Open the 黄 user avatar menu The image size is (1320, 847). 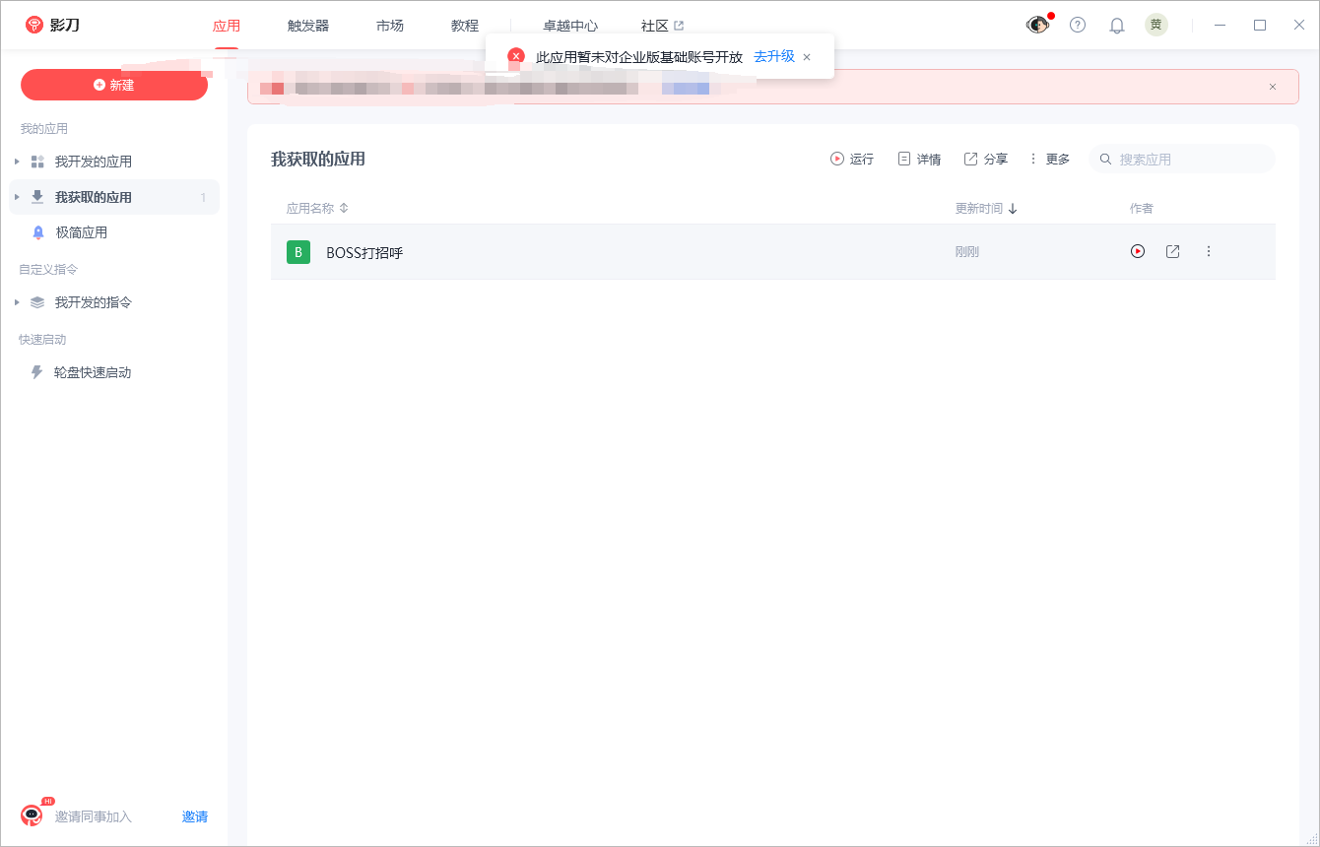pyautogui.click(x=1156, y=25)
